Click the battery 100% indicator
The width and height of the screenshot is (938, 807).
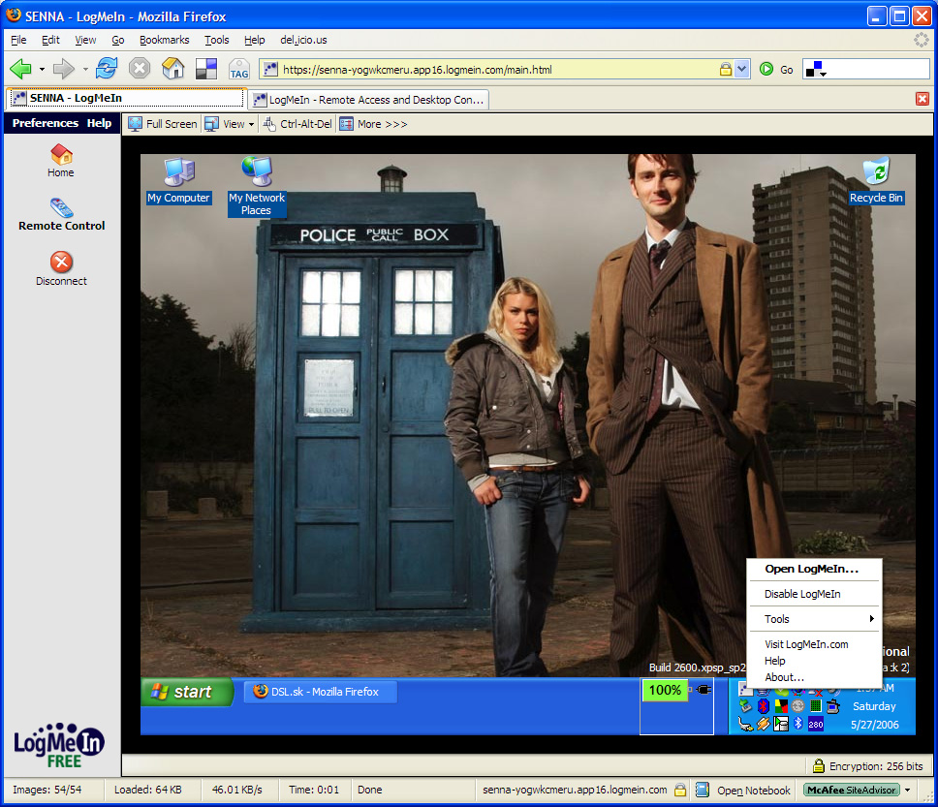pyautogui.click(x=665, y=690)
